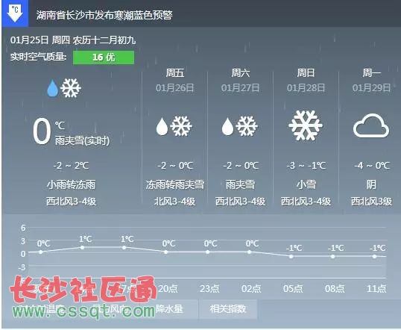Screen dimensions: 401x330
Task: Click today's sleet weather icon
Action: (64, 88)
